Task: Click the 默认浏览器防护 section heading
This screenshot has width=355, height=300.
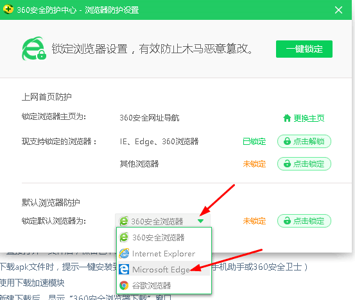Action: click(51, 203)
